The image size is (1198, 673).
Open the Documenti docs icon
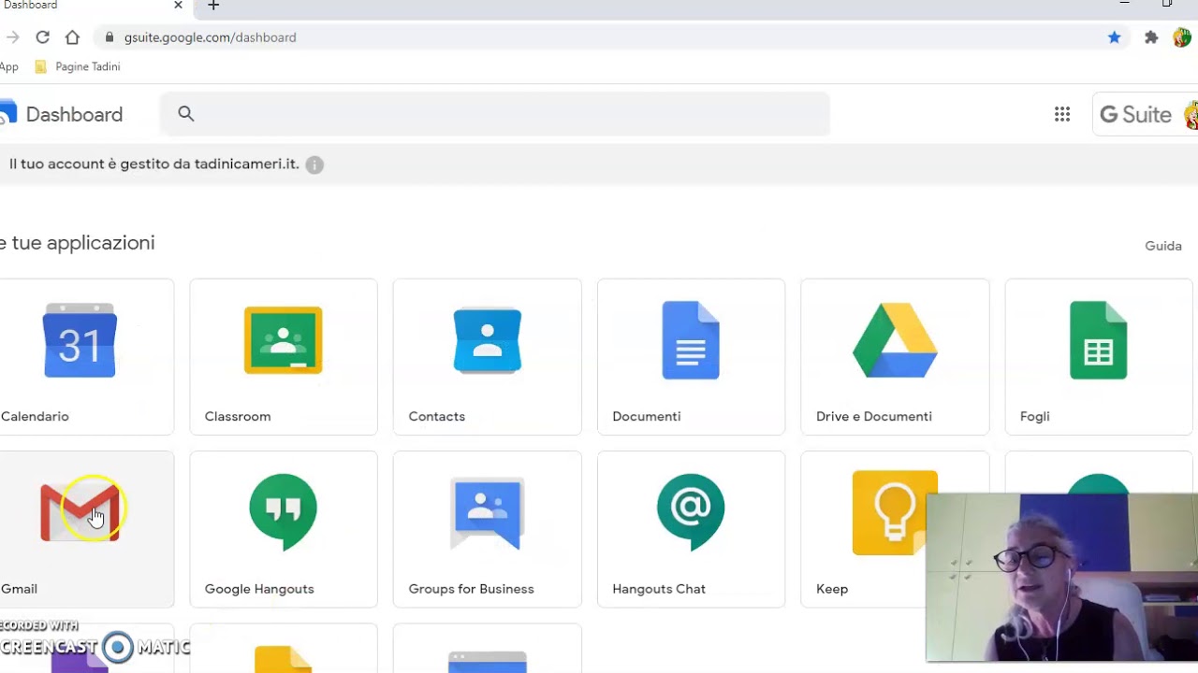(691, 340)
